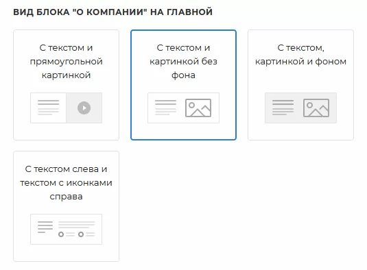367x270 pixels.
Task: Click the image icon in the no-background preview
Action: tap(198, 108)
